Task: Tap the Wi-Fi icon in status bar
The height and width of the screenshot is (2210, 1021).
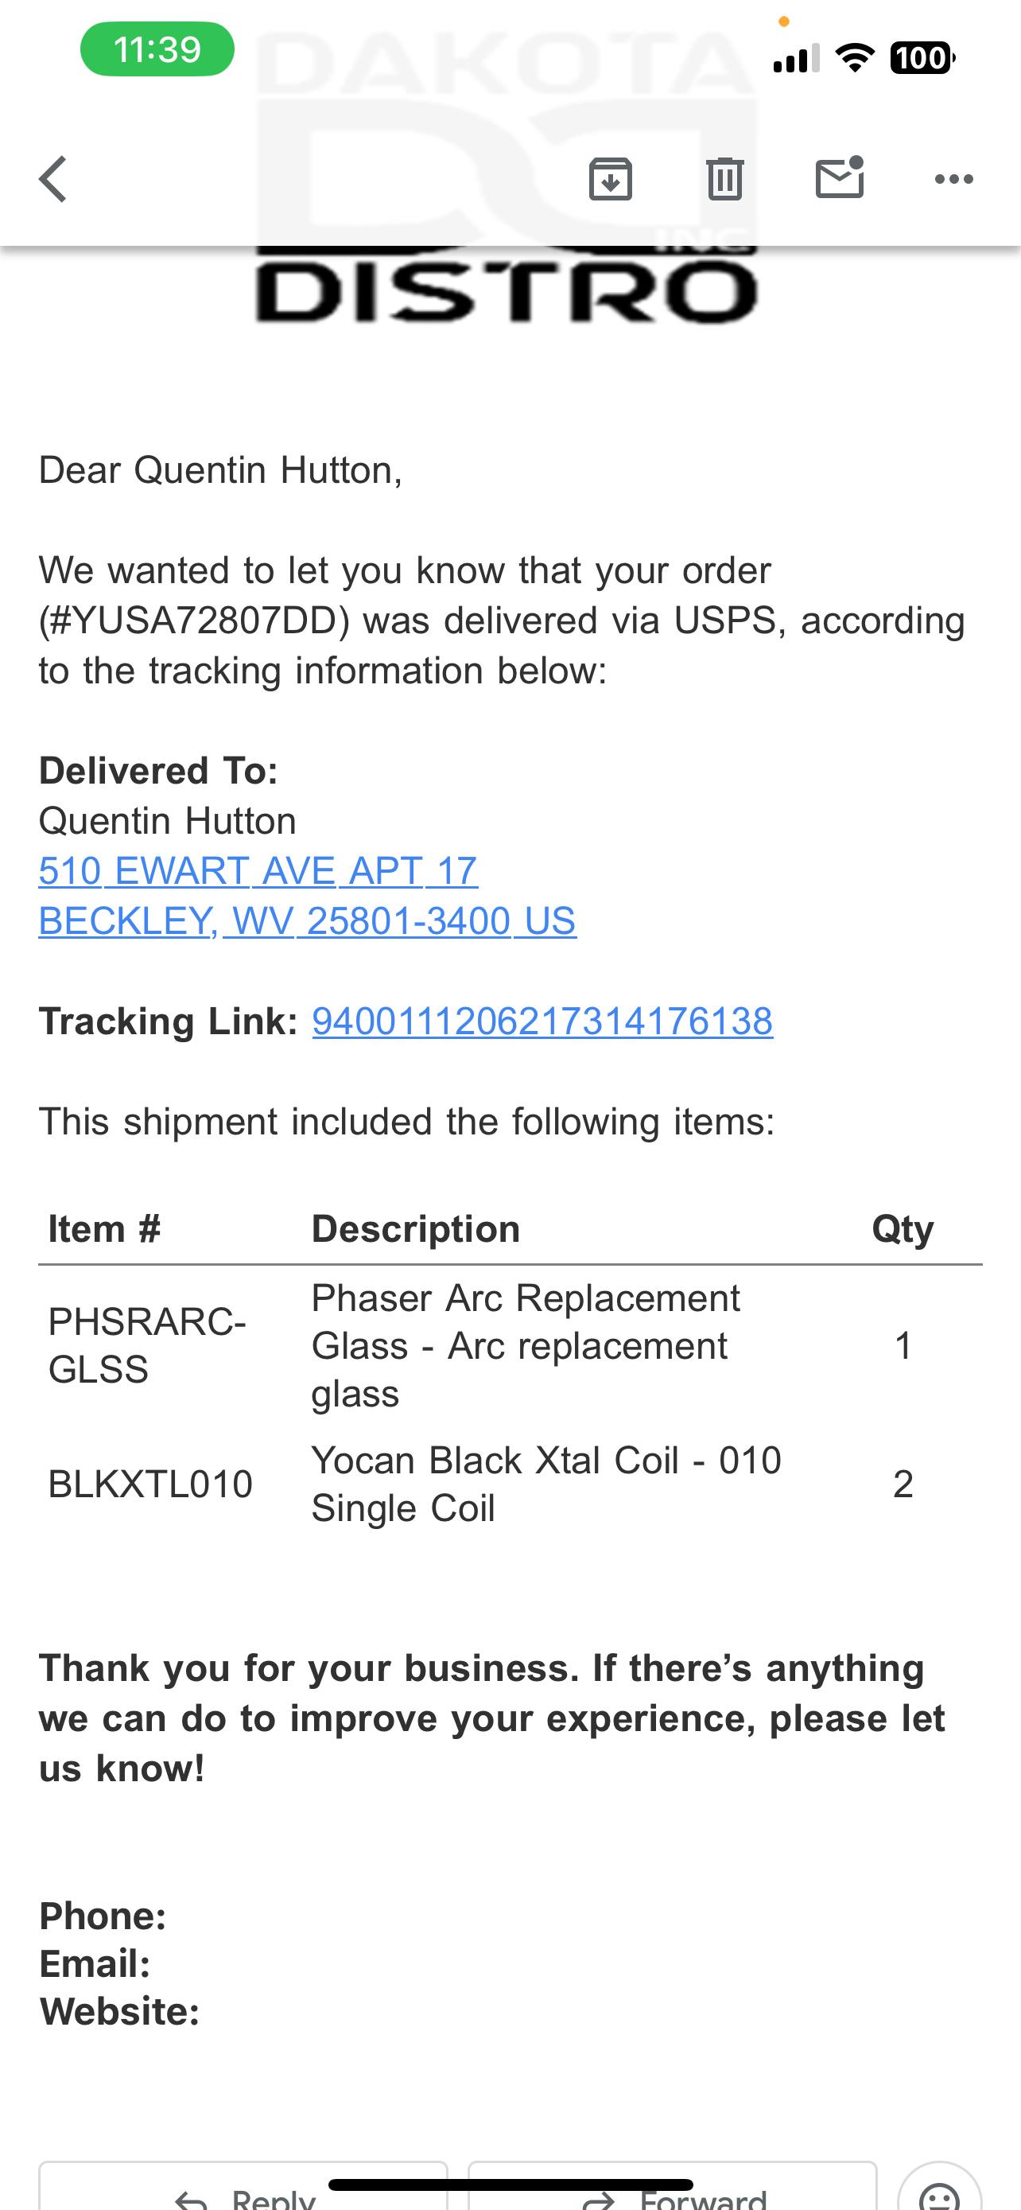Action: coord(854,58)
